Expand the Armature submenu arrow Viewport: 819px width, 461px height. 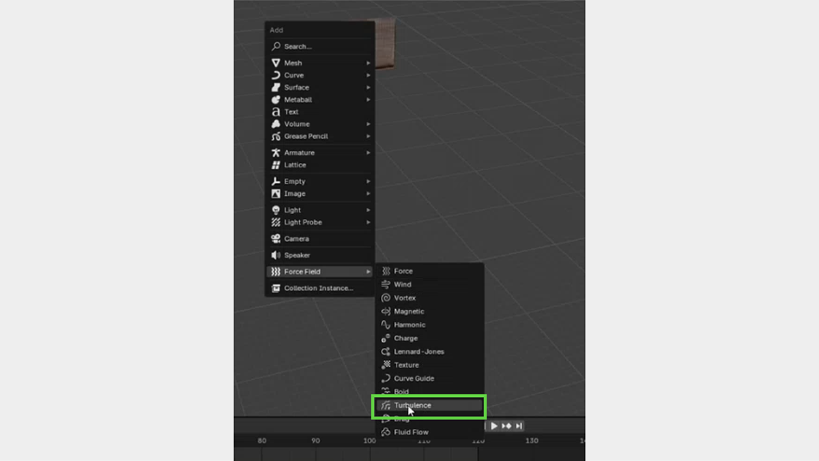tap(369, 153)
